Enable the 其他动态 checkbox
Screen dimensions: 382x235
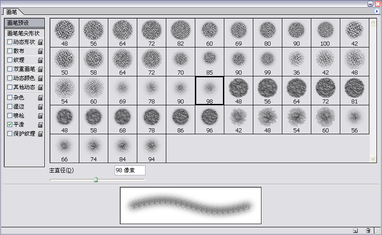click(10, 87)
